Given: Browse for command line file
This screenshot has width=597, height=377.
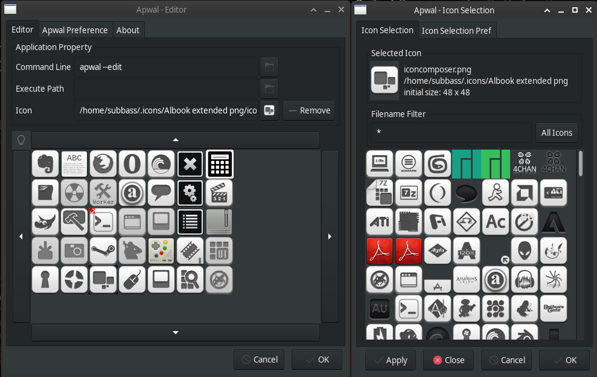Looking at the screenshot, I should click(269, 67).
